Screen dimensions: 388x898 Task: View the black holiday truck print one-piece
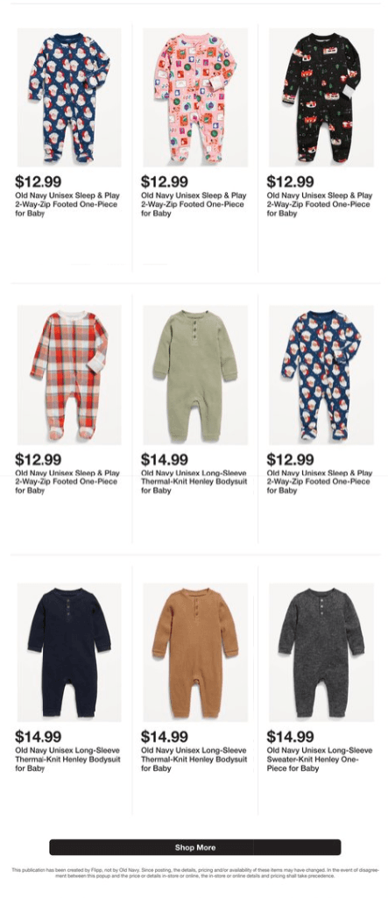[321, 97]
